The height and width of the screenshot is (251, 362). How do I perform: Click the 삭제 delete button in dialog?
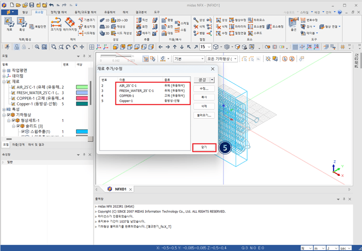204,106
